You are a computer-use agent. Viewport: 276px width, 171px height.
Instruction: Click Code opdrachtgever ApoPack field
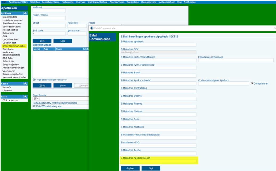coord(224,83)
